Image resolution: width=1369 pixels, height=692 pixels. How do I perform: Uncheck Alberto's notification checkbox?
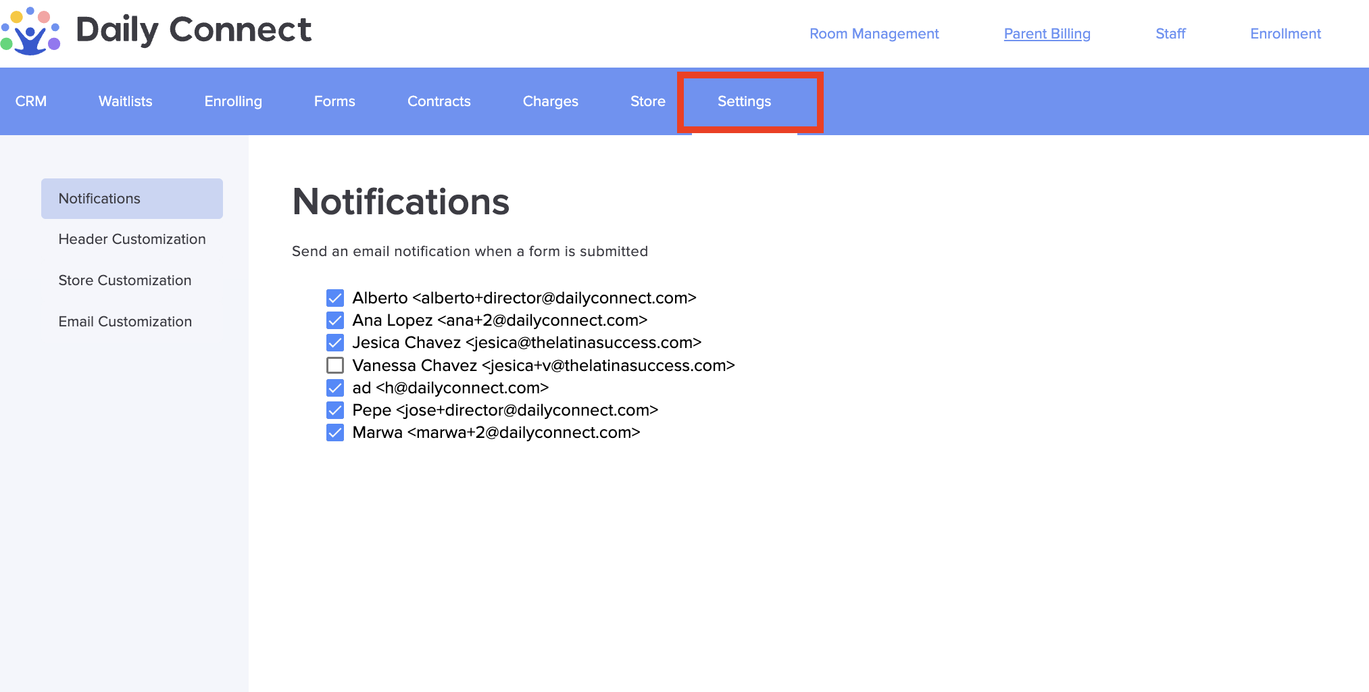[x=335, y=298]
